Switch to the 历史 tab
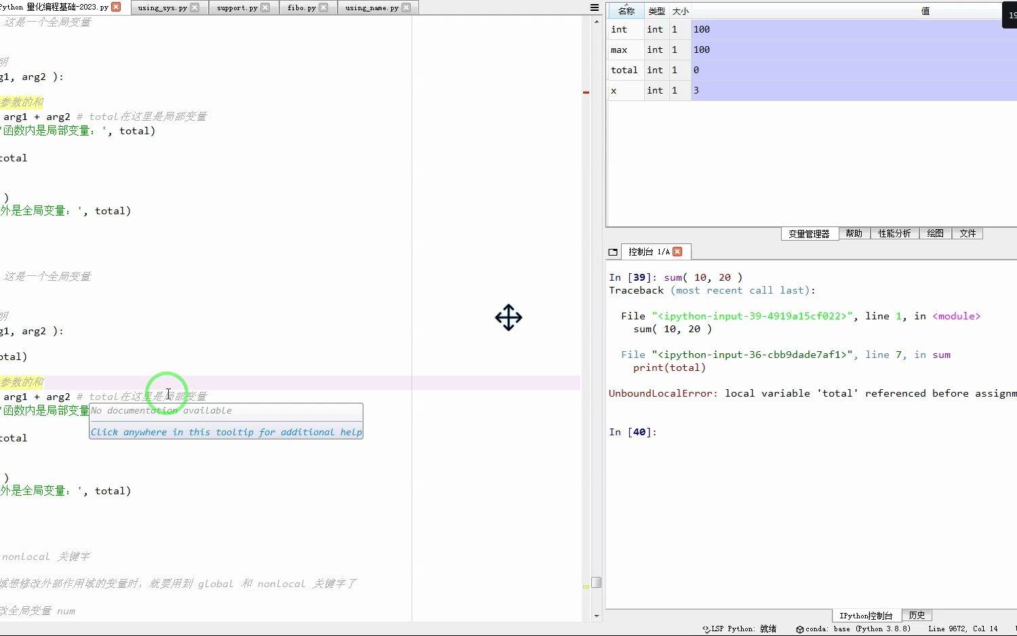 917,615
